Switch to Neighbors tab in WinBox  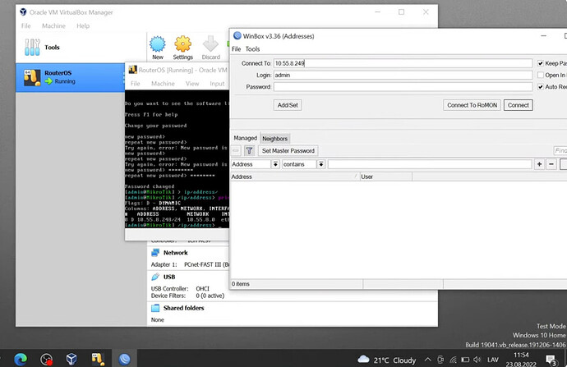tap(274, 139)
